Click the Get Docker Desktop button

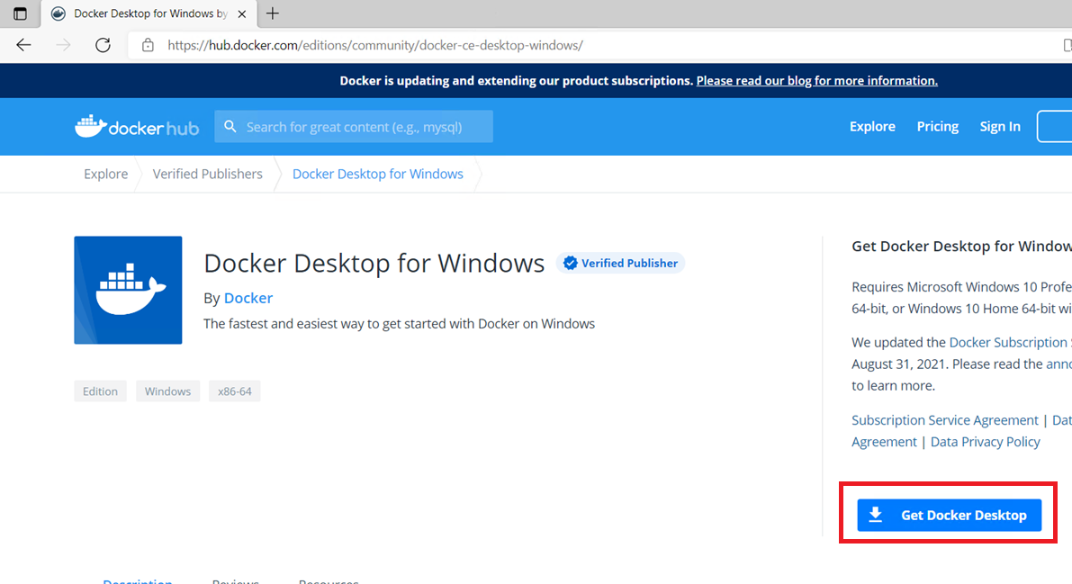949,515
